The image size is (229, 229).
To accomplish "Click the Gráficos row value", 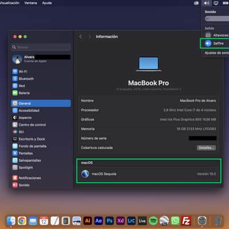I will coord(188,120).
